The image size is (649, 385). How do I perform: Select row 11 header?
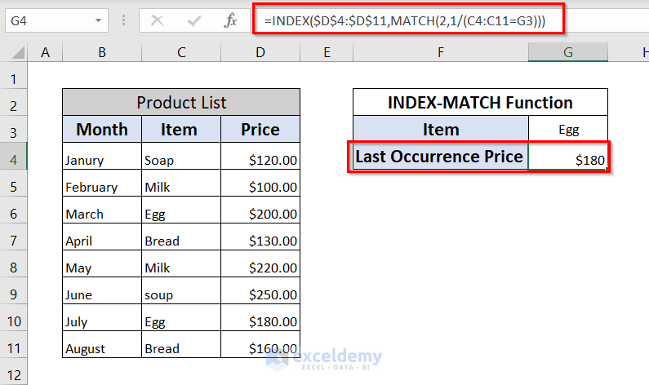tap(13, 348)
